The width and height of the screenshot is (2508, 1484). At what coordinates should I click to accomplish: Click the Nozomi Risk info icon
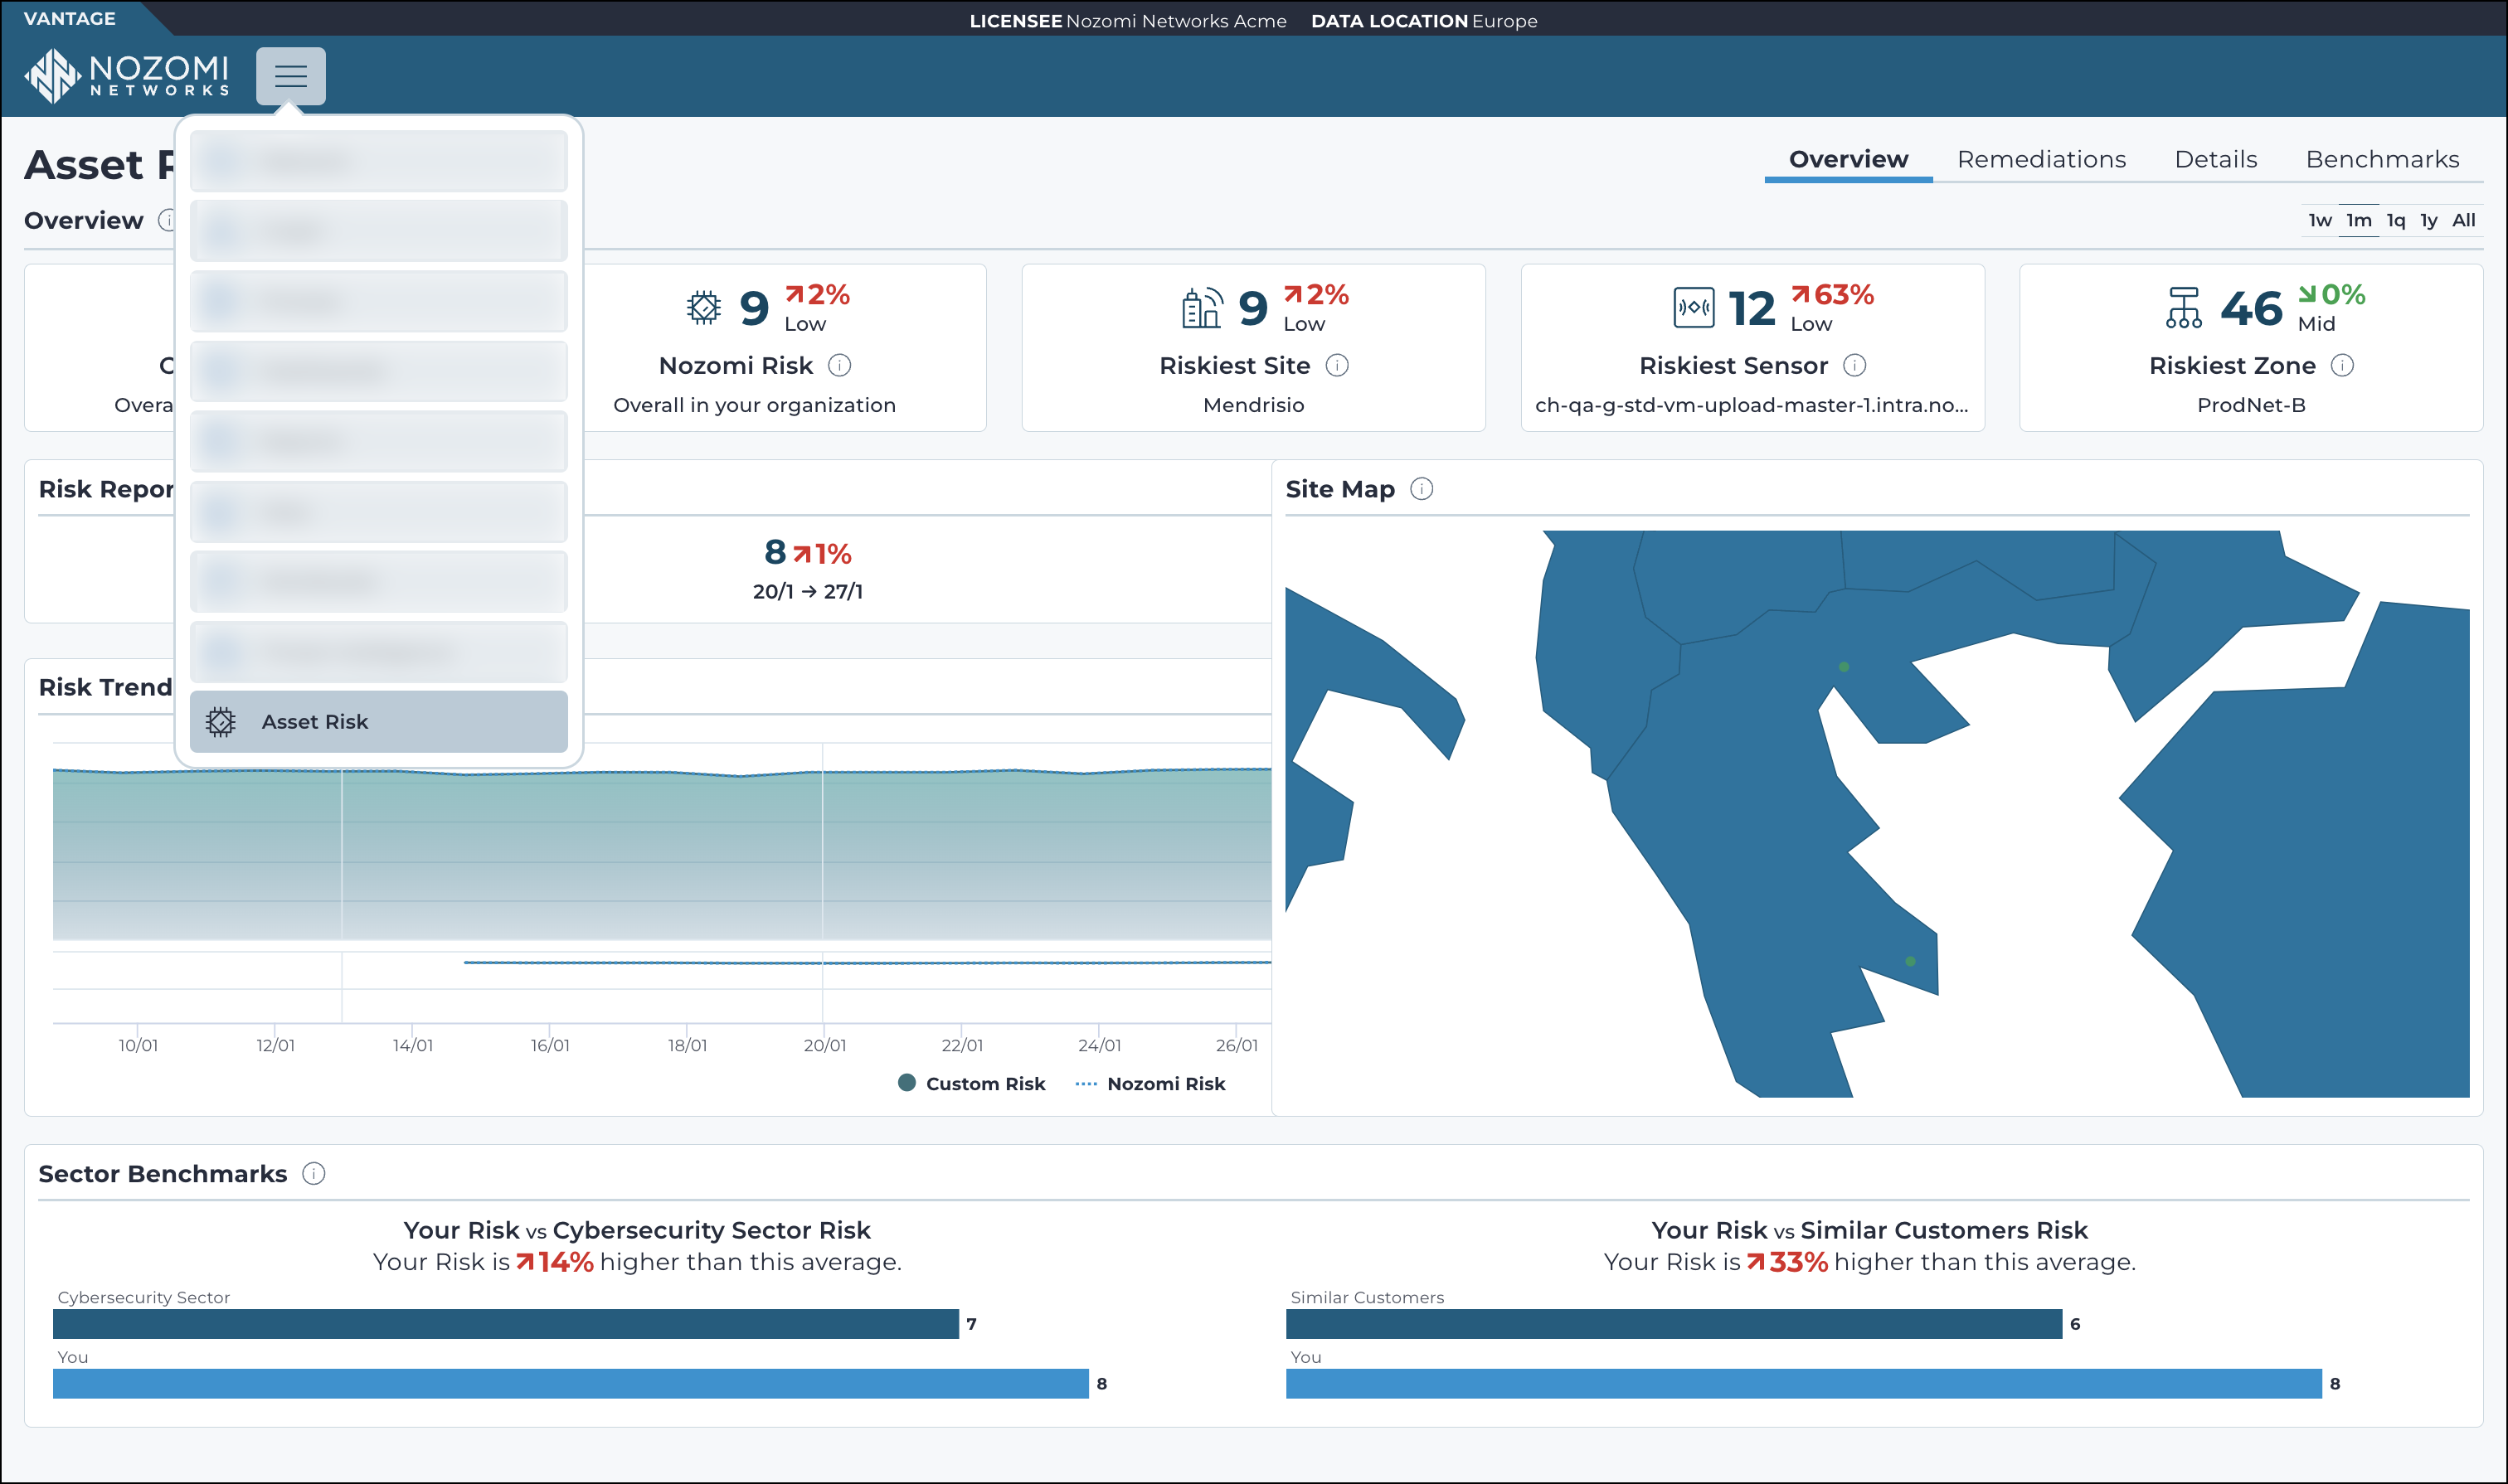pyautogui.click(x=839, y=365)
